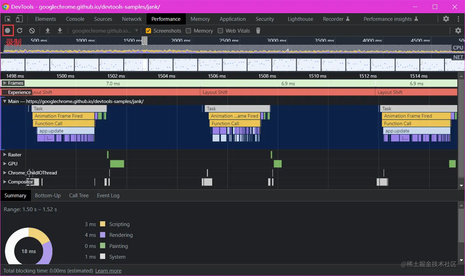
Task: Select the Summary tab
Action: [15, 196]
